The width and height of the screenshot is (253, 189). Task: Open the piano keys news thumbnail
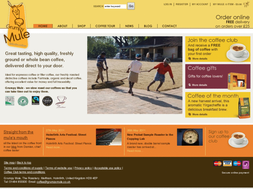point(109,137)
